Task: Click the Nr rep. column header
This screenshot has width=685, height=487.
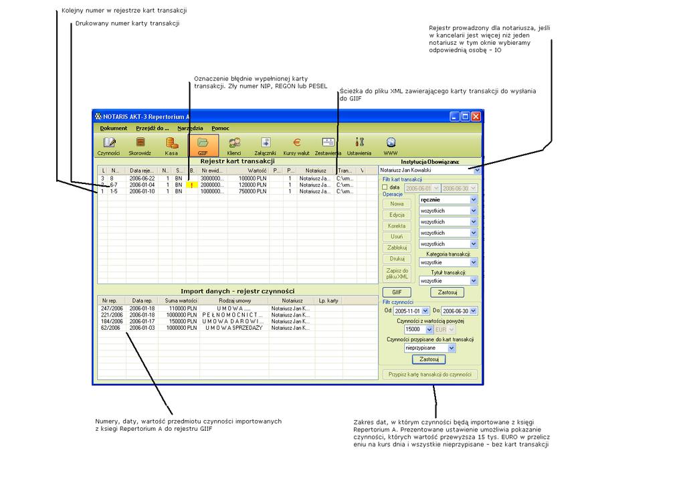Action: click(x=112, y=300)
